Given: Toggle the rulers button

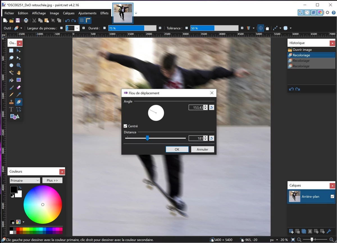Looking at the screenshot, I should point(88,20).
